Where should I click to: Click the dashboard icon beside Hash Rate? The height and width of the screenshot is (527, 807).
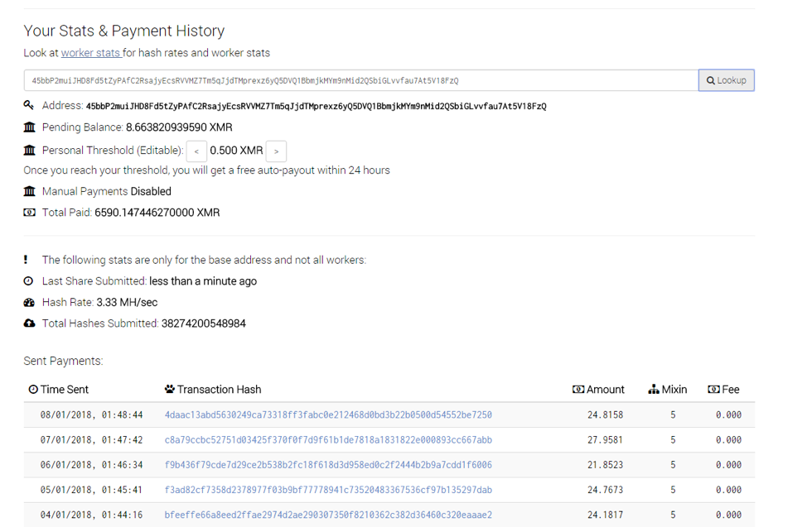pyautogui.click(x=29, y=302)
